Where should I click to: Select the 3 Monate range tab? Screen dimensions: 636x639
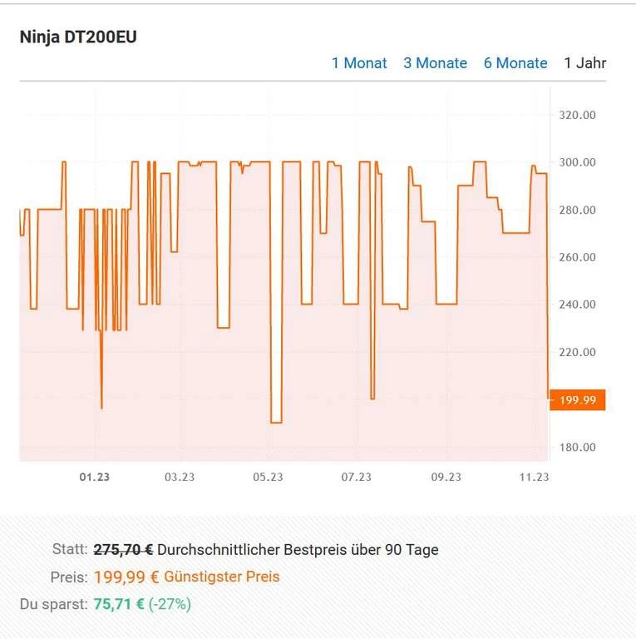[435, 63]
